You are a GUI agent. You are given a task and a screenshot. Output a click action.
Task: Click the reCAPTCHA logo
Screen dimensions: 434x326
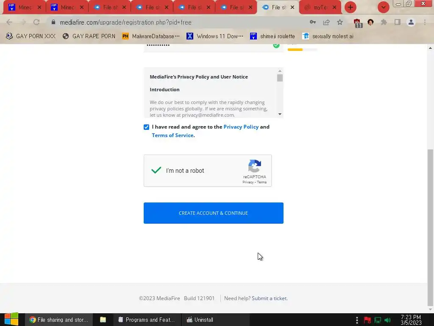tap(255, 166)
